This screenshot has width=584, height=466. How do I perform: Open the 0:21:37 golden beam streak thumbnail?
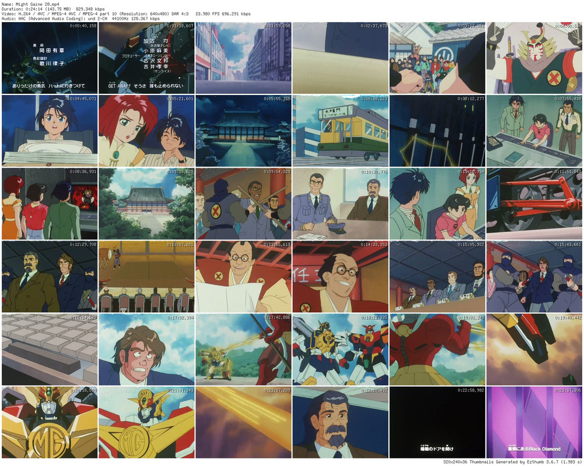pyautogui.click(x=244, y=422)
